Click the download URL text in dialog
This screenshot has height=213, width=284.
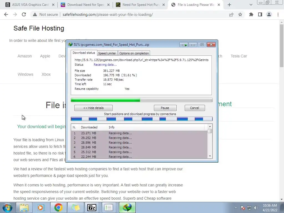click(141, 60)
